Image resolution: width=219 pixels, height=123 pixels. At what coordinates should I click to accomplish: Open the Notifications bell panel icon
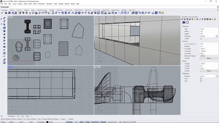click(215, 19)
